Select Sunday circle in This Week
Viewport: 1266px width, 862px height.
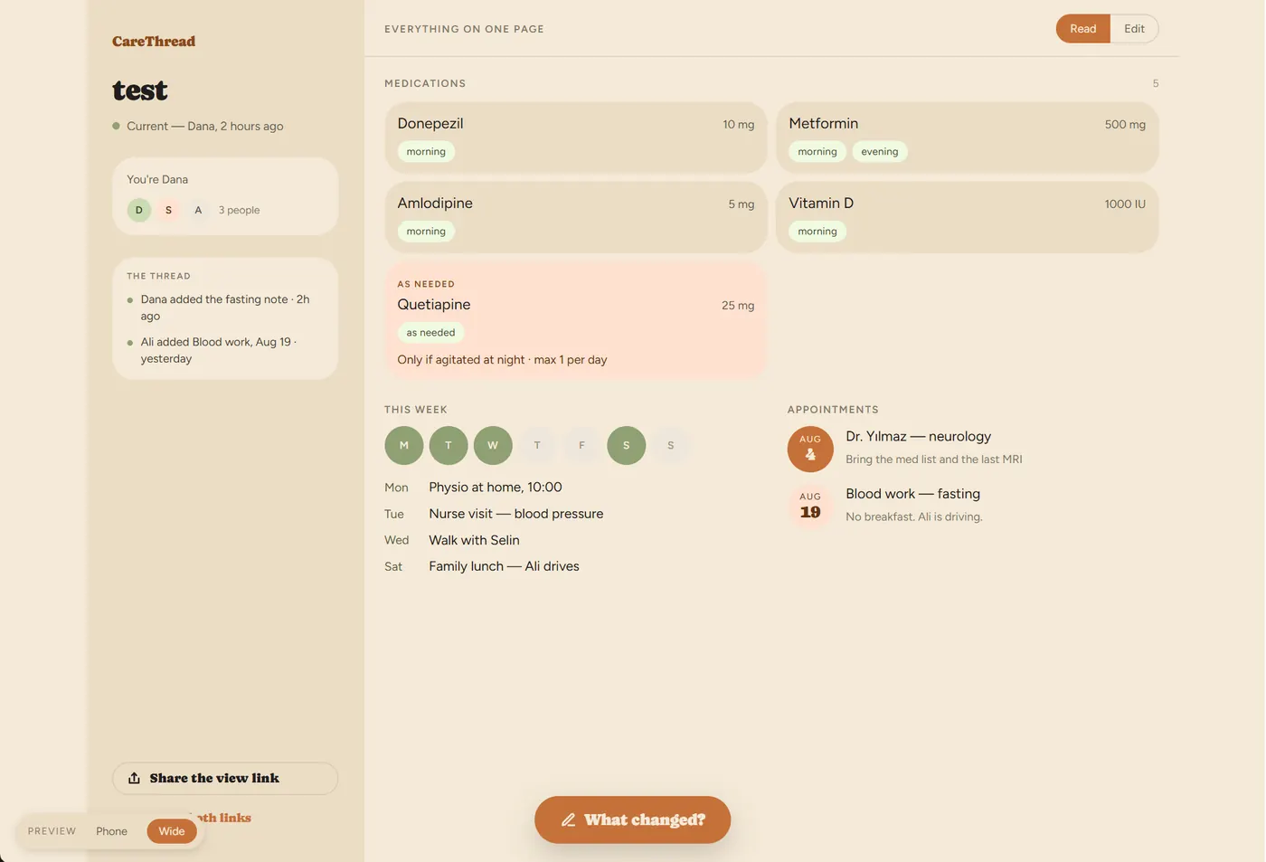click(670, 445)
